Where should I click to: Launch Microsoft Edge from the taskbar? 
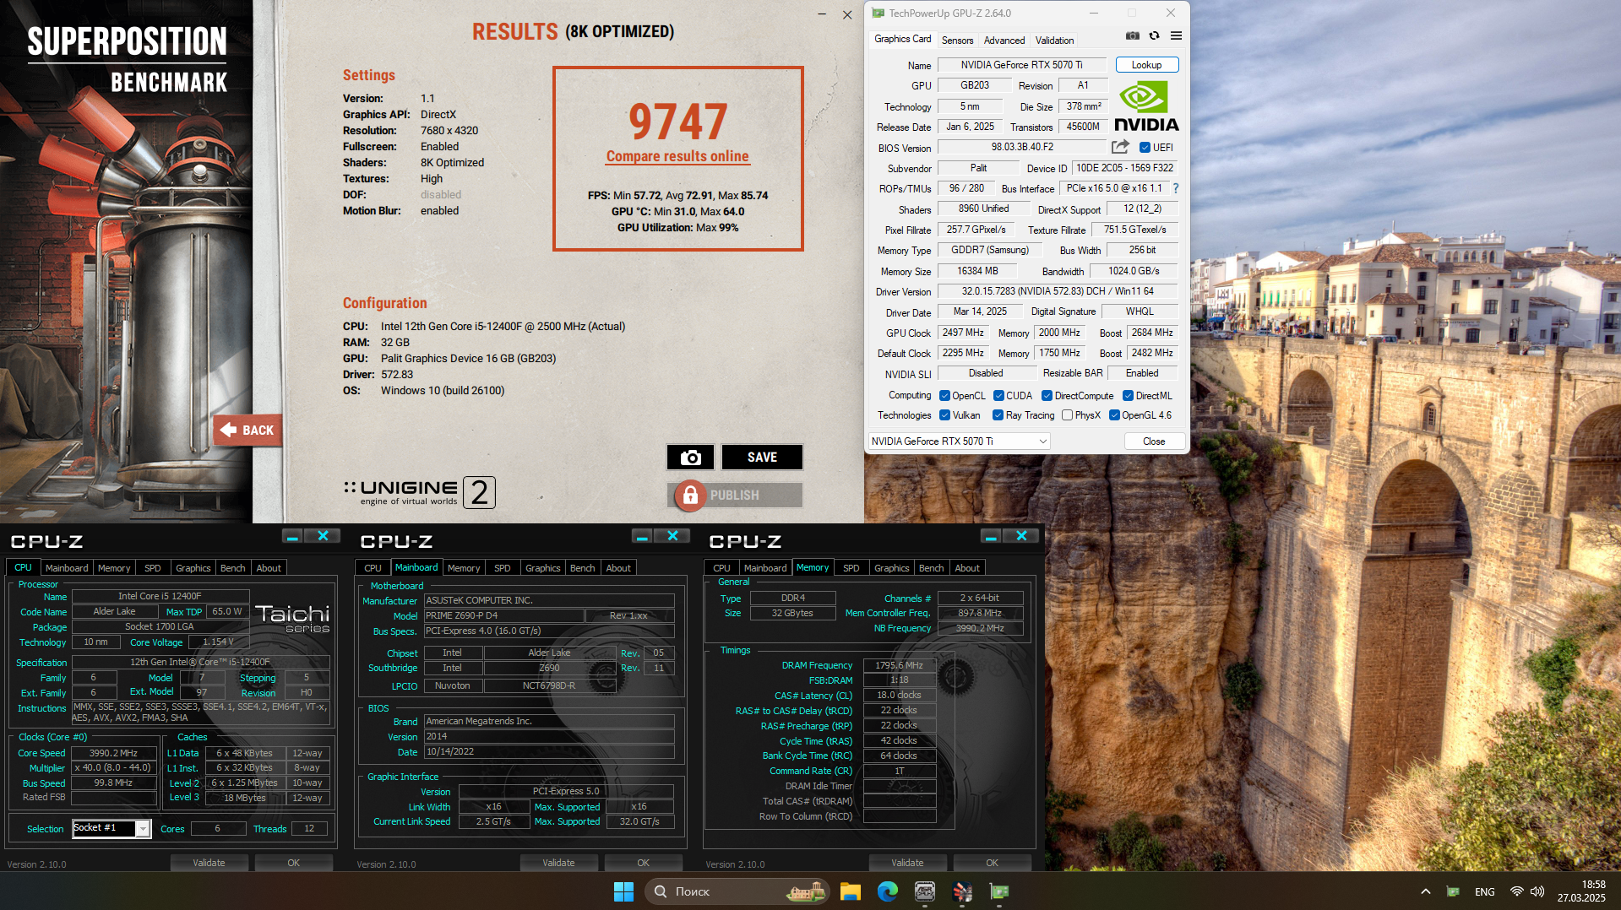[887, 891]
